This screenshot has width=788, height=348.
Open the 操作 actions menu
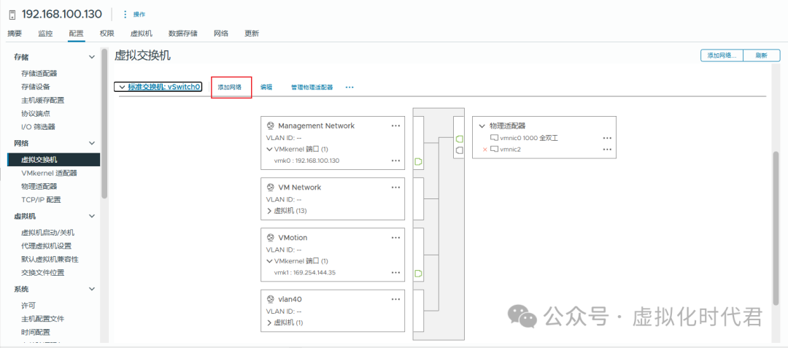click(x=134, y=14)
